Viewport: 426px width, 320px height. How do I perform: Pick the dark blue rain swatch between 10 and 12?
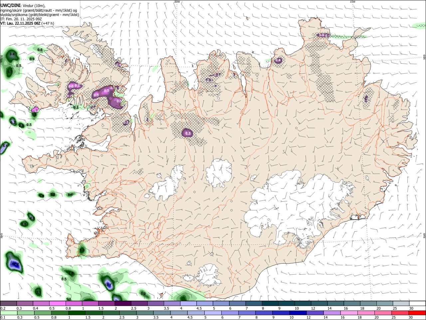pyautogui.click(x=299, y=313)
